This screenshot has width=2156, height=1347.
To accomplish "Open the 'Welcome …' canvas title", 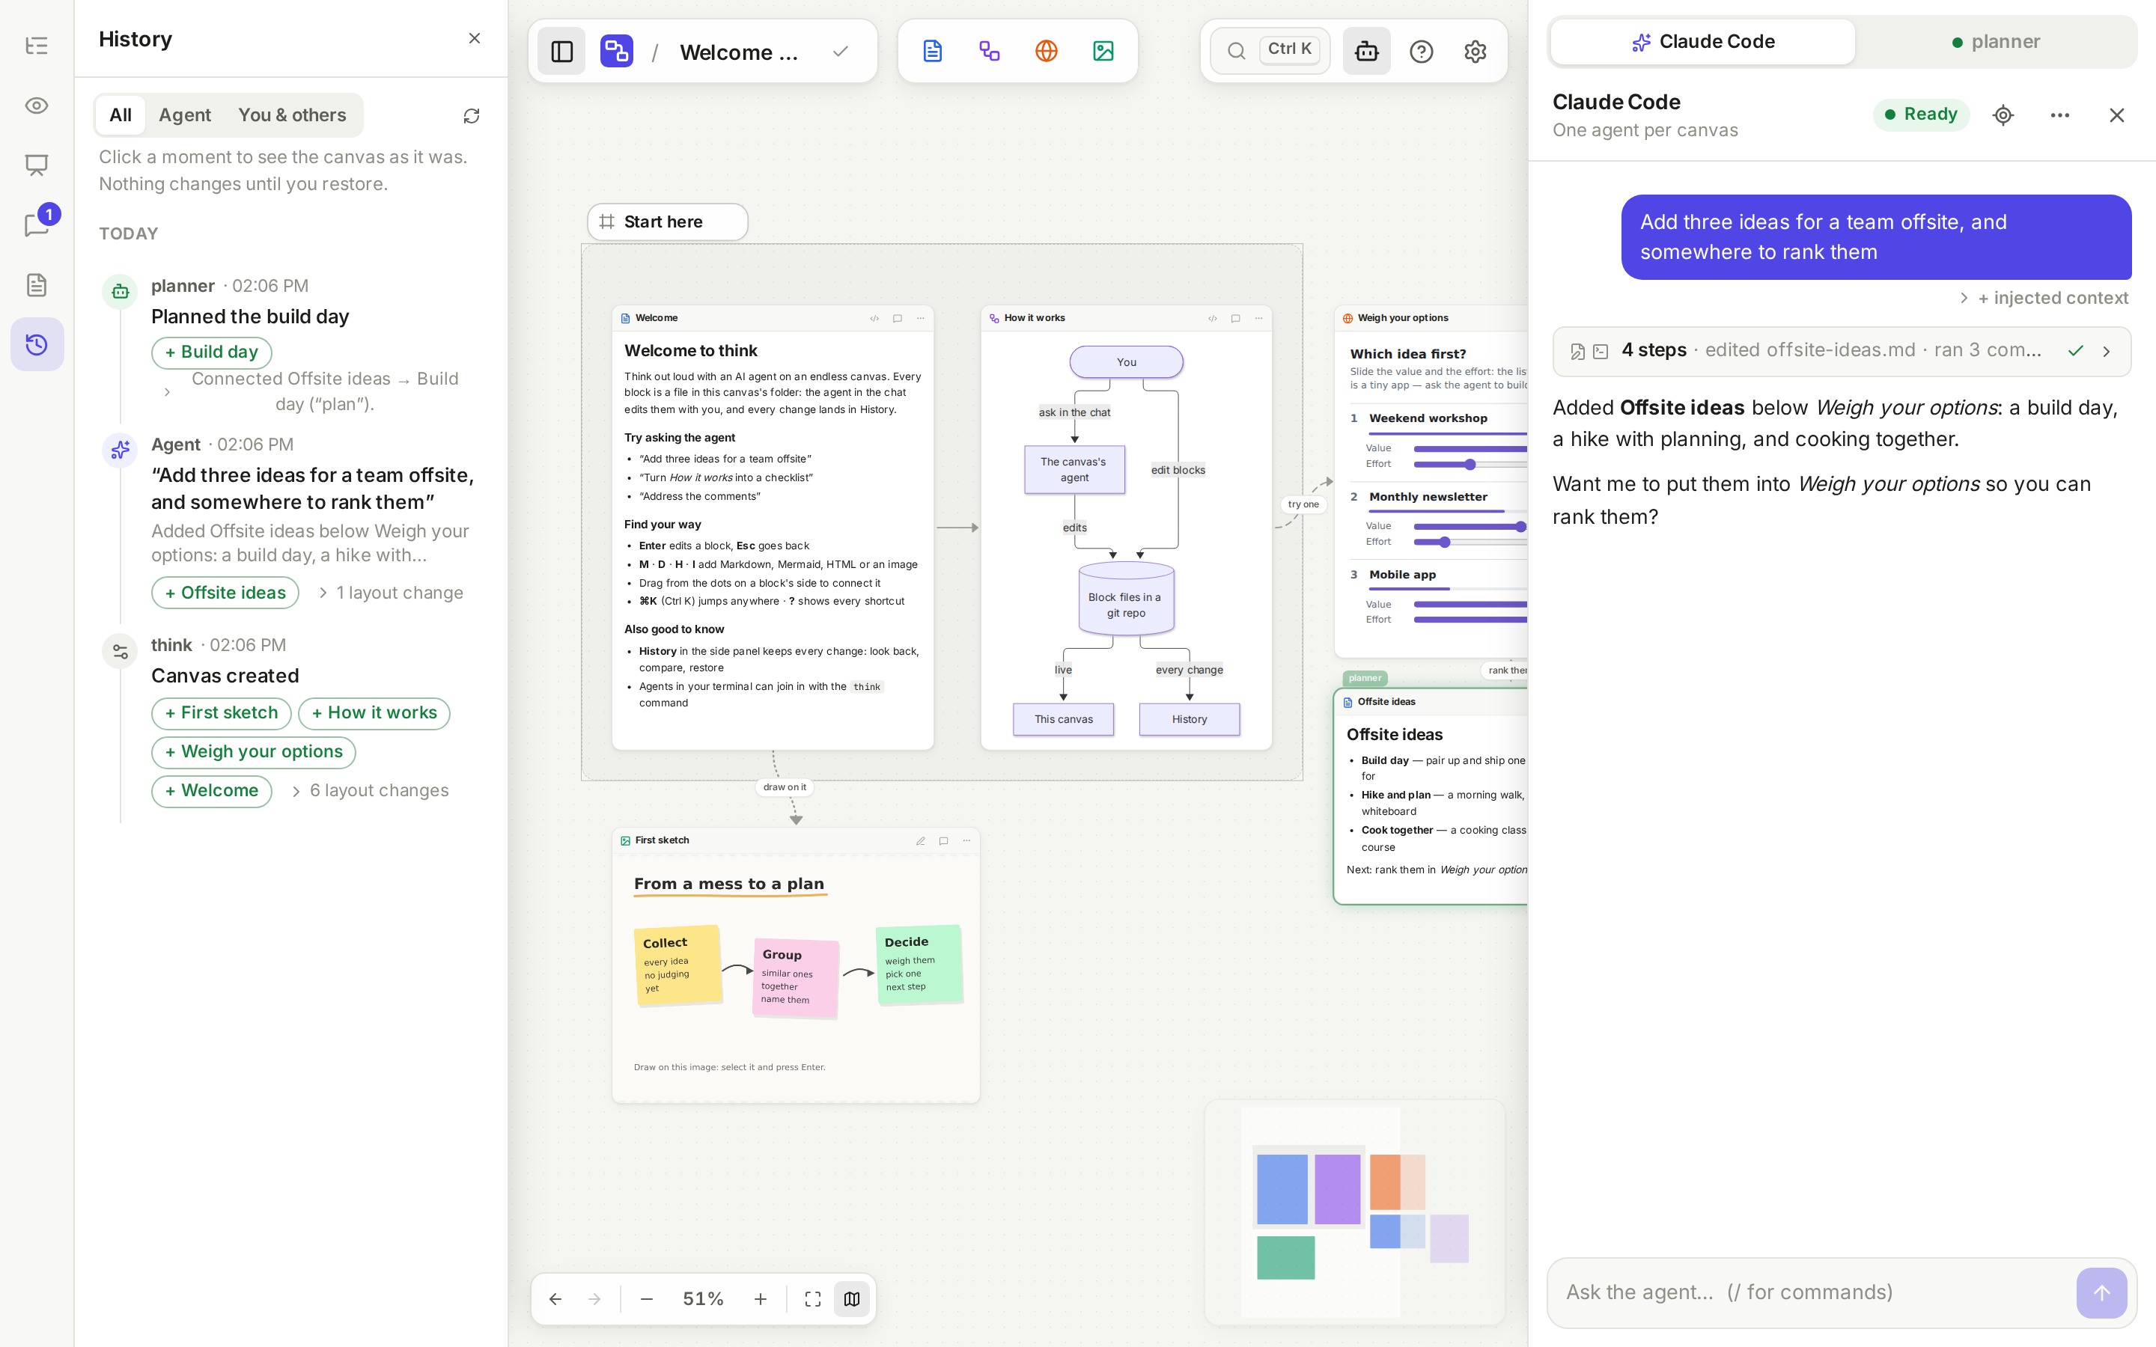I will click(x=739, y=52).
